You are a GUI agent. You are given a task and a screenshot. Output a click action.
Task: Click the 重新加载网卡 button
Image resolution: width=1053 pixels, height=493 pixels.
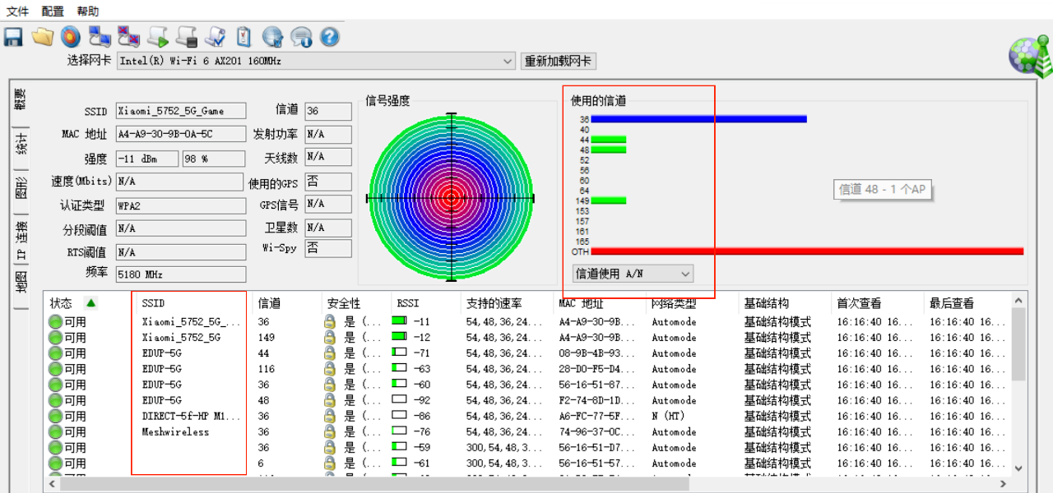559,62
